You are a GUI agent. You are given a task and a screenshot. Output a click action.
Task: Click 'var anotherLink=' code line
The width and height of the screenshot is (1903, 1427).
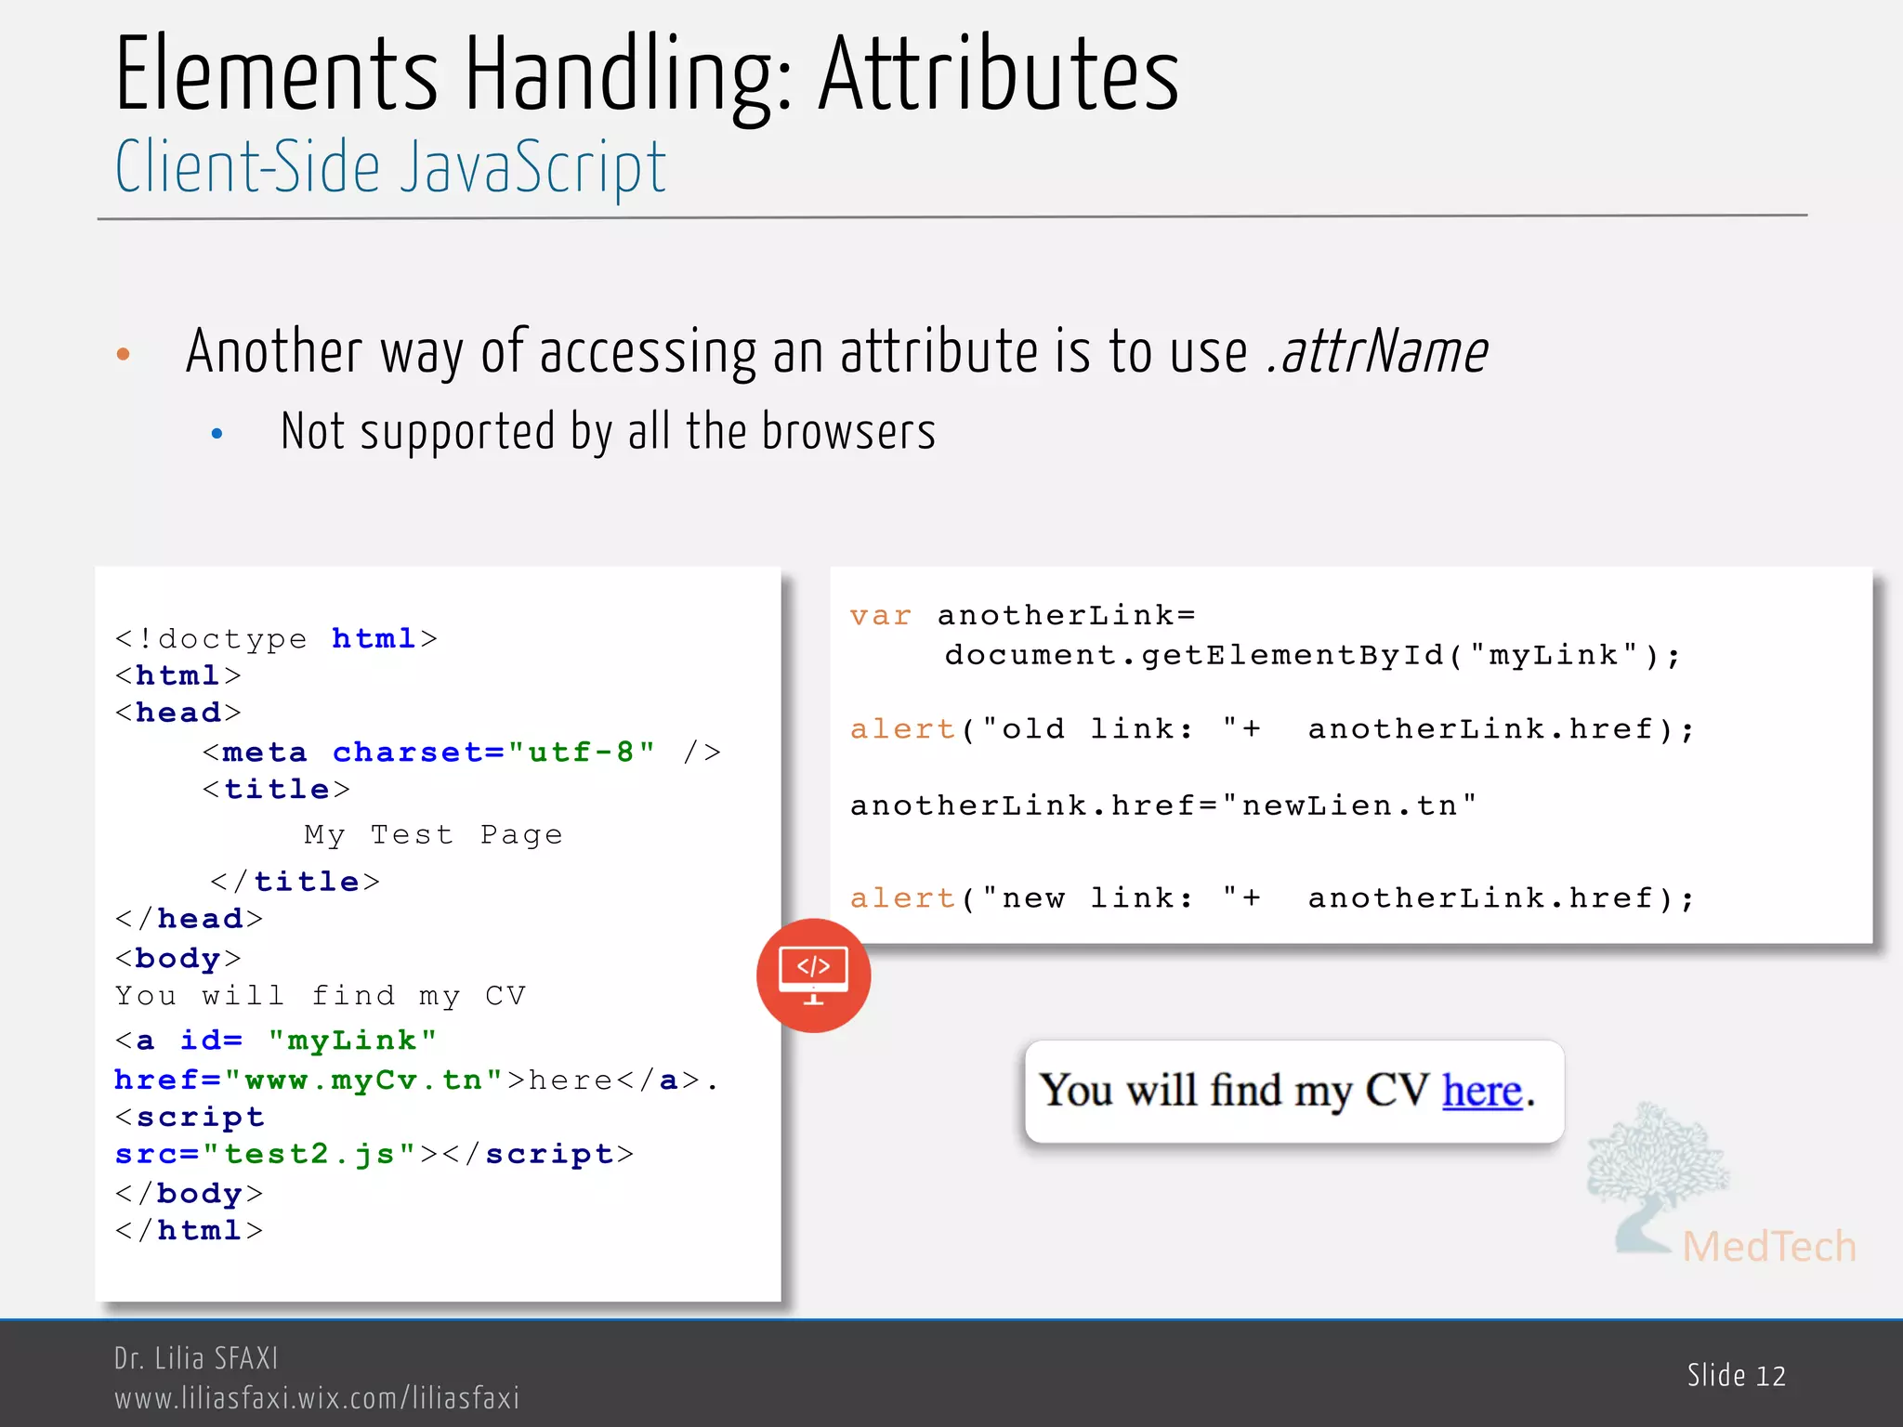tap(1023, 615)
